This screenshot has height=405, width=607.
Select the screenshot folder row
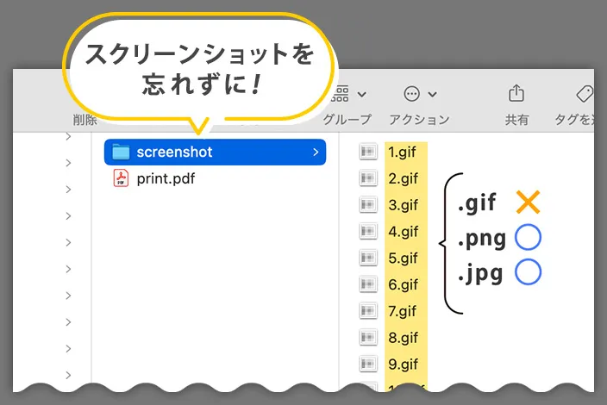coord(215,152)
